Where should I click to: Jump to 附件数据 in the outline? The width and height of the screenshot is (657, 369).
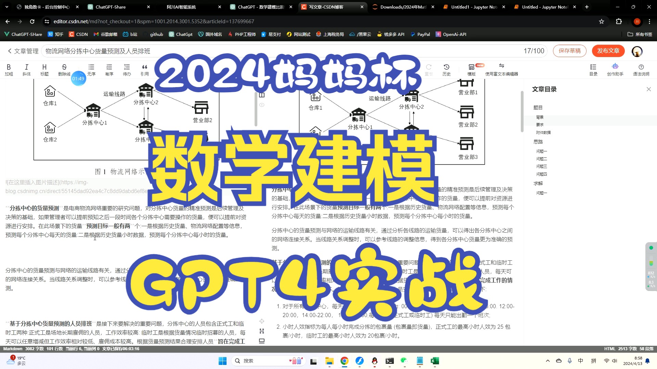coord(543,133)
